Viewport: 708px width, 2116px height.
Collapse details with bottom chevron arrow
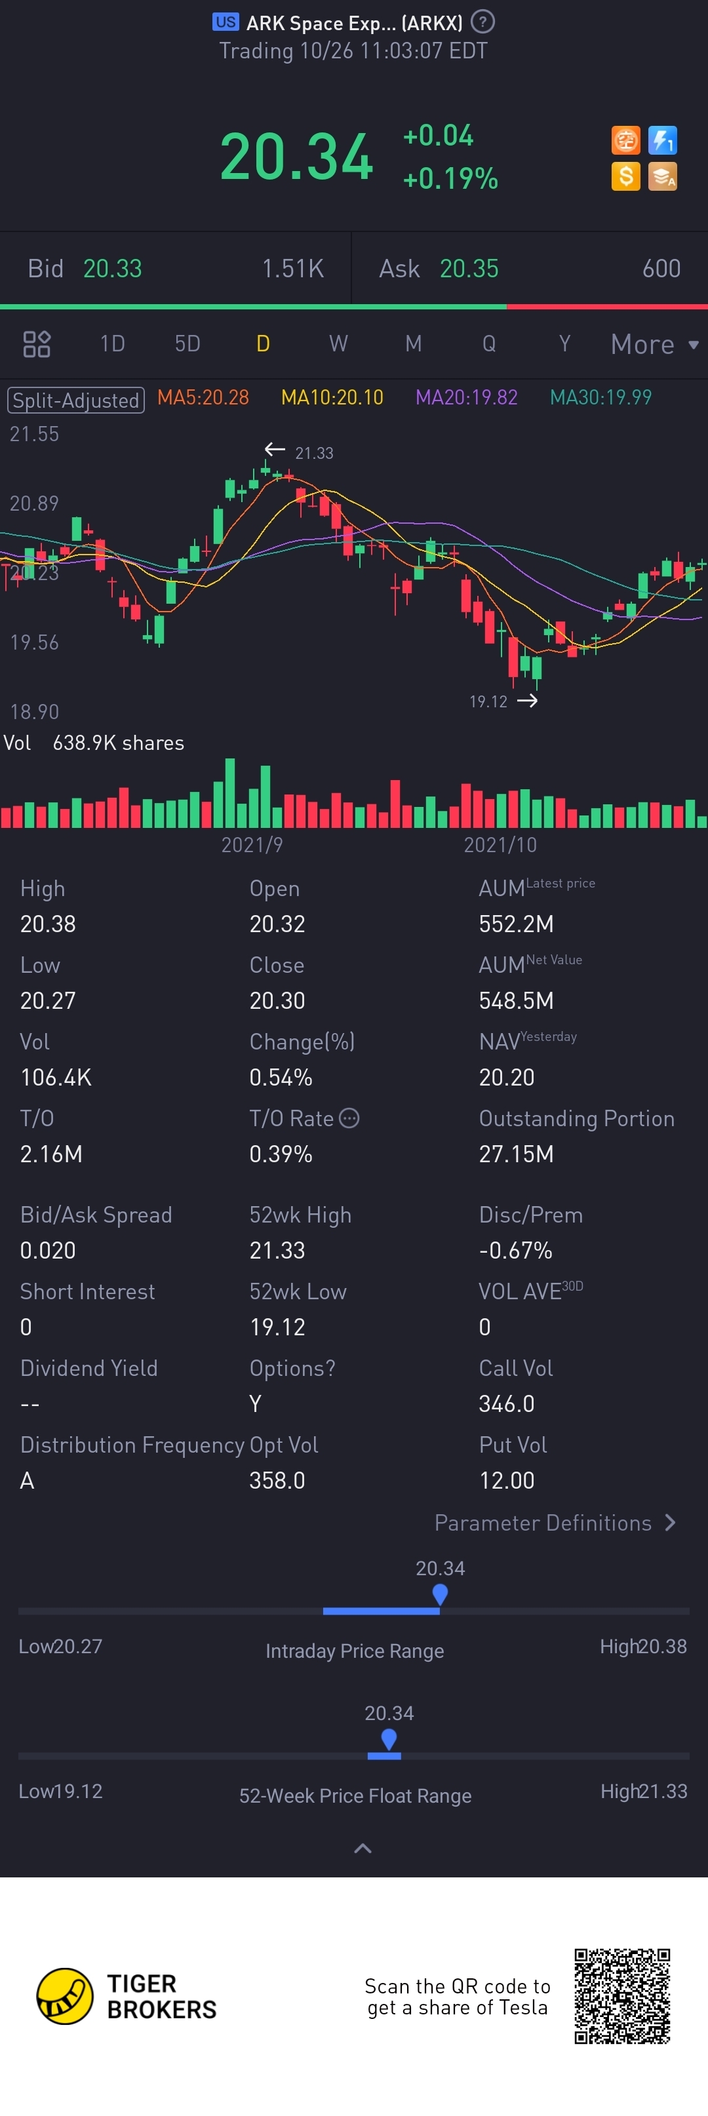click(363, 1849)
